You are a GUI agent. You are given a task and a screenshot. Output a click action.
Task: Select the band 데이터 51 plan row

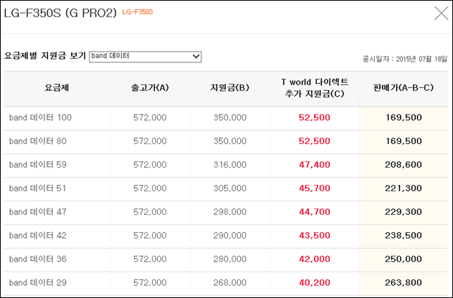[x=226, y=188]
